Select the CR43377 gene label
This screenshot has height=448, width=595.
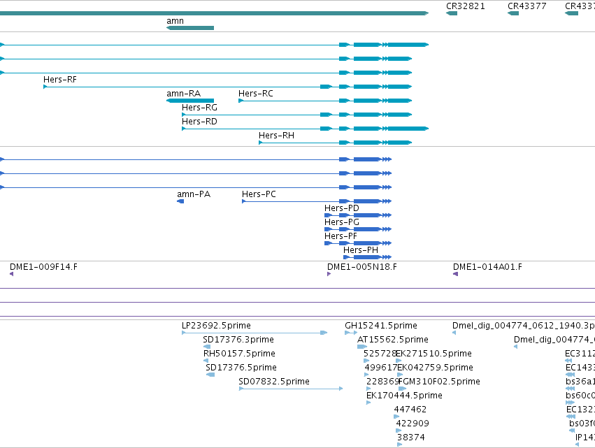pos(526,6)
